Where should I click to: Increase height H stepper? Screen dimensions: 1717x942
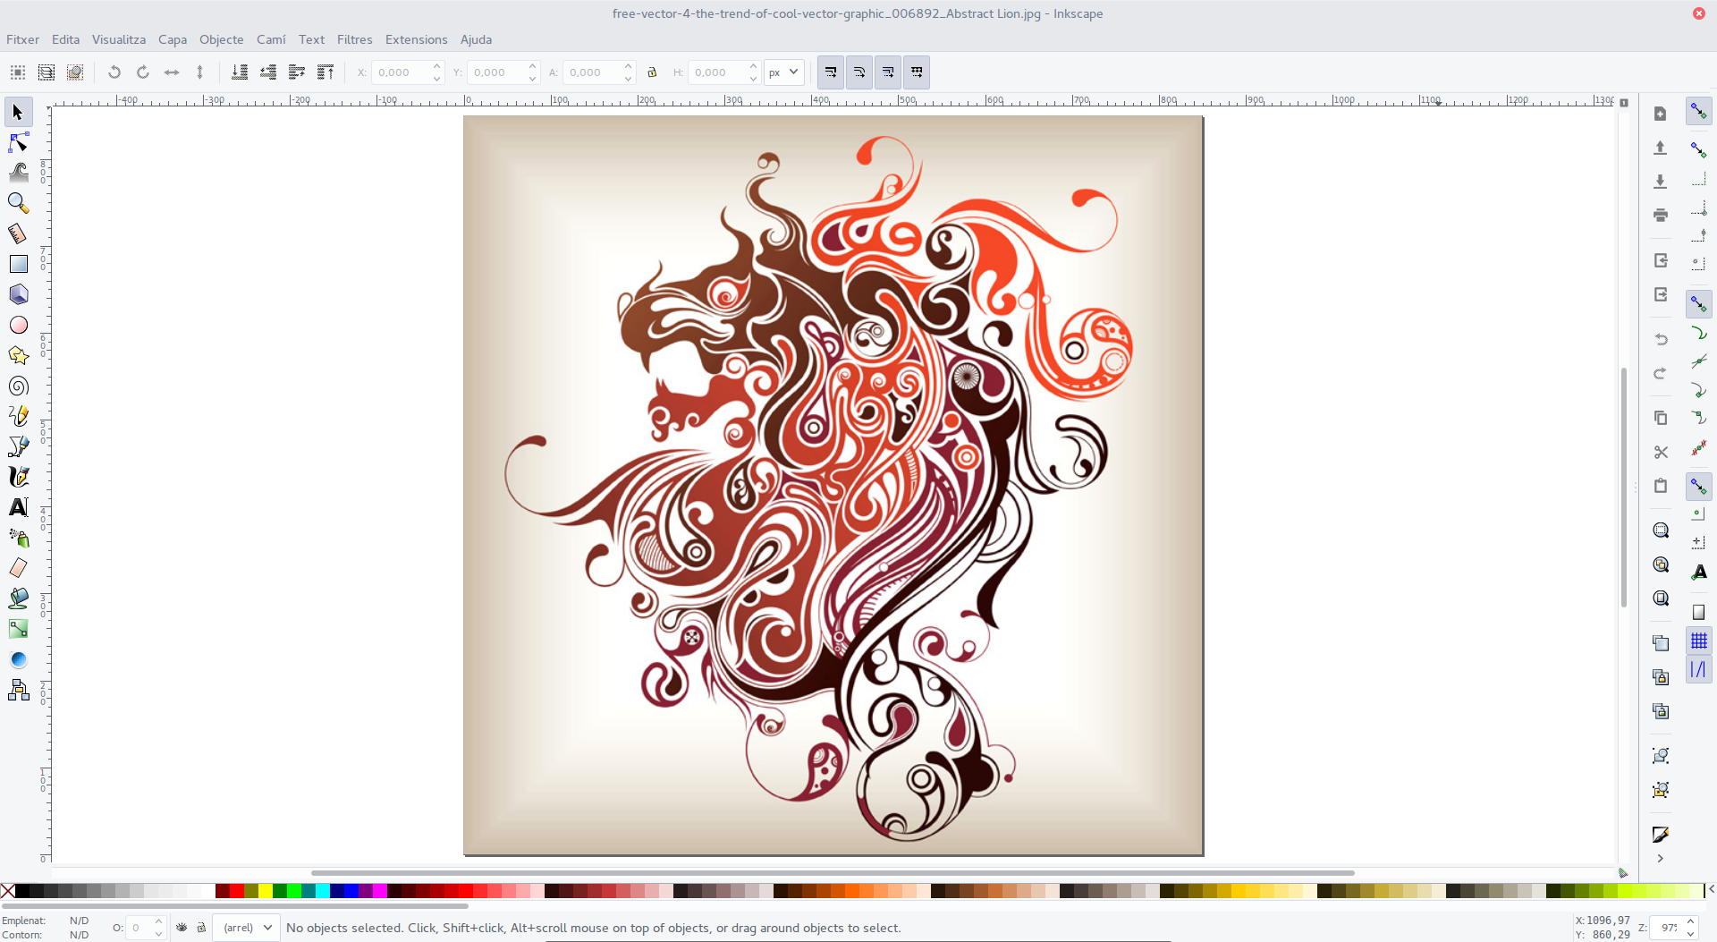tap(753, 66)
